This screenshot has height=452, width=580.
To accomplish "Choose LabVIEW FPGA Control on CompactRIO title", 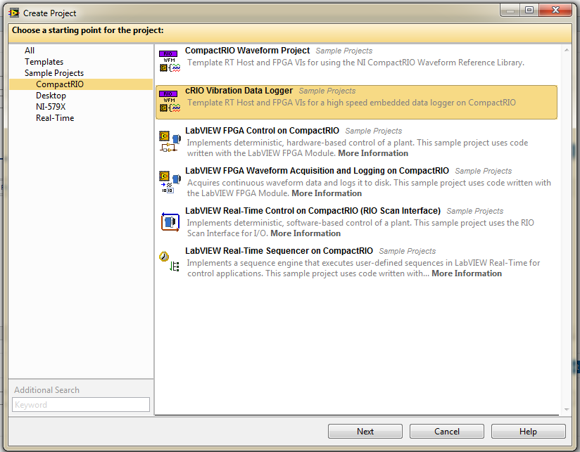I will pyautogui.click(x=262, y=131).
